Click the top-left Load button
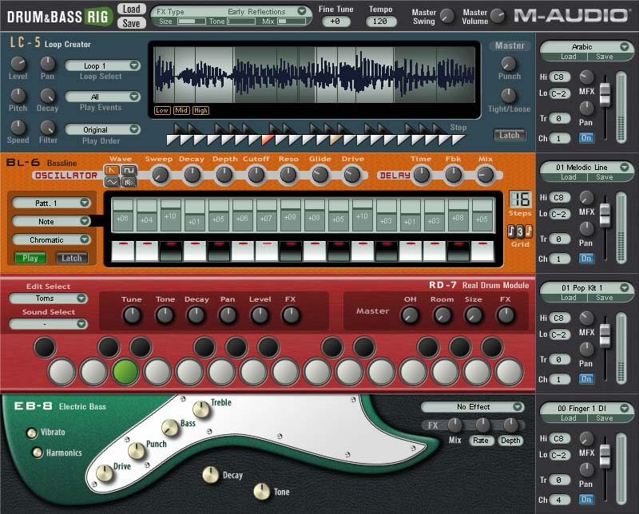This screenshot has width=639, height=514. click(x=131, y=10)
